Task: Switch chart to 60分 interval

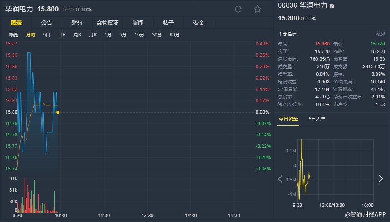Action: pyautogui.click(x=175, y=35)
